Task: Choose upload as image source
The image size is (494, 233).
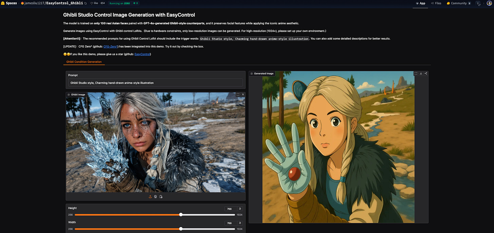Action: 150,197
